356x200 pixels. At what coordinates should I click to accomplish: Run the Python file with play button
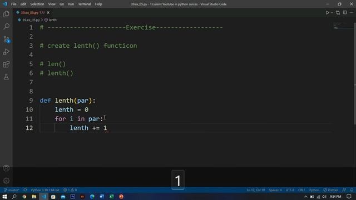(328, 13)
